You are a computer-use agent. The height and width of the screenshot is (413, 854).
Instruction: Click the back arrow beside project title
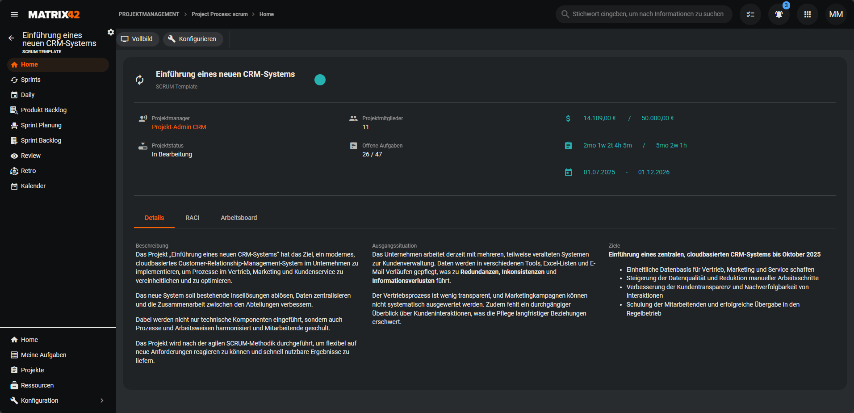pyautogui.click(x=11, y=38)
